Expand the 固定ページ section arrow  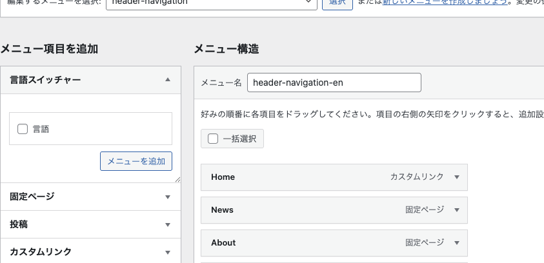click(168, 197)
